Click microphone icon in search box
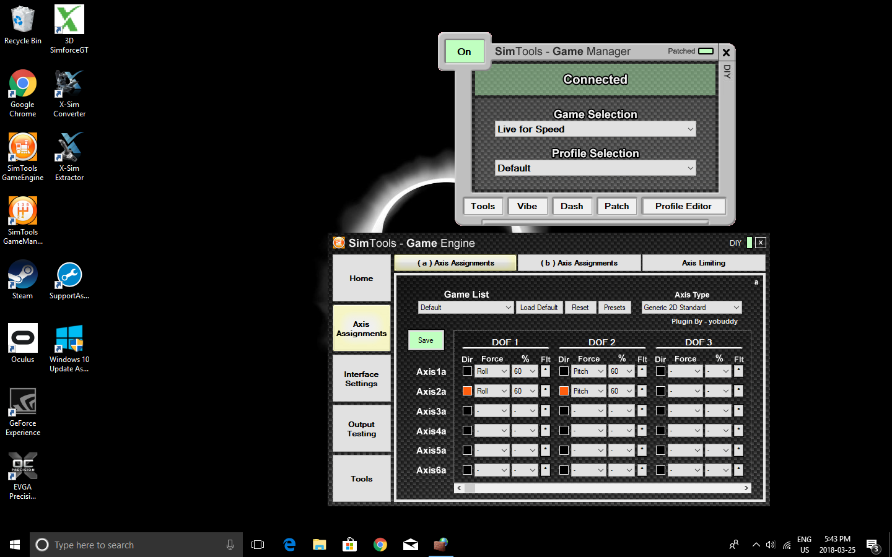The width and height of the screenshot is (892, 557). (230, 545)
